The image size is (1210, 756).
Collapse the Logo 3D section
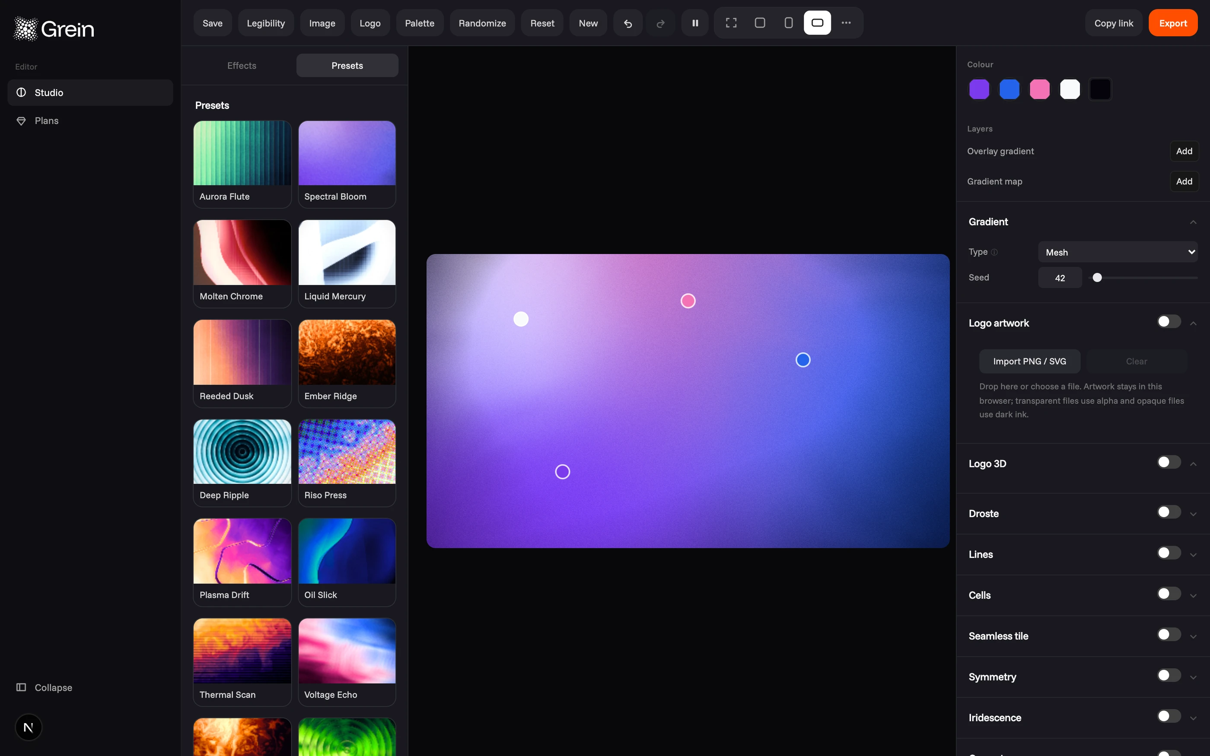[1194, 464]
